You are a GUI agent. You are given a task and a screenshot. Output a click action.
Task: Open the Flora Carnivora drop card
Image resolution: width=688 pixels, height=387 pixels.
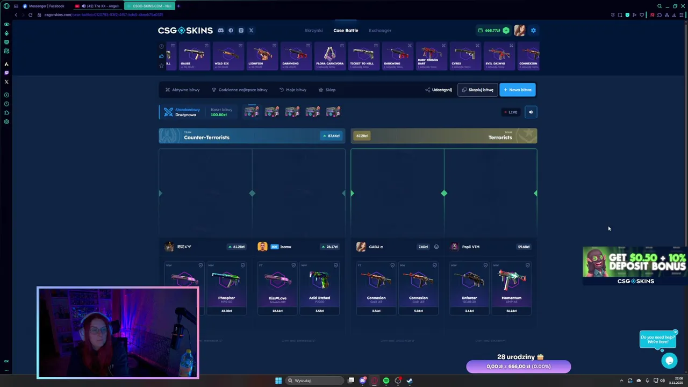pyautogui.click(x=329, y=56)
